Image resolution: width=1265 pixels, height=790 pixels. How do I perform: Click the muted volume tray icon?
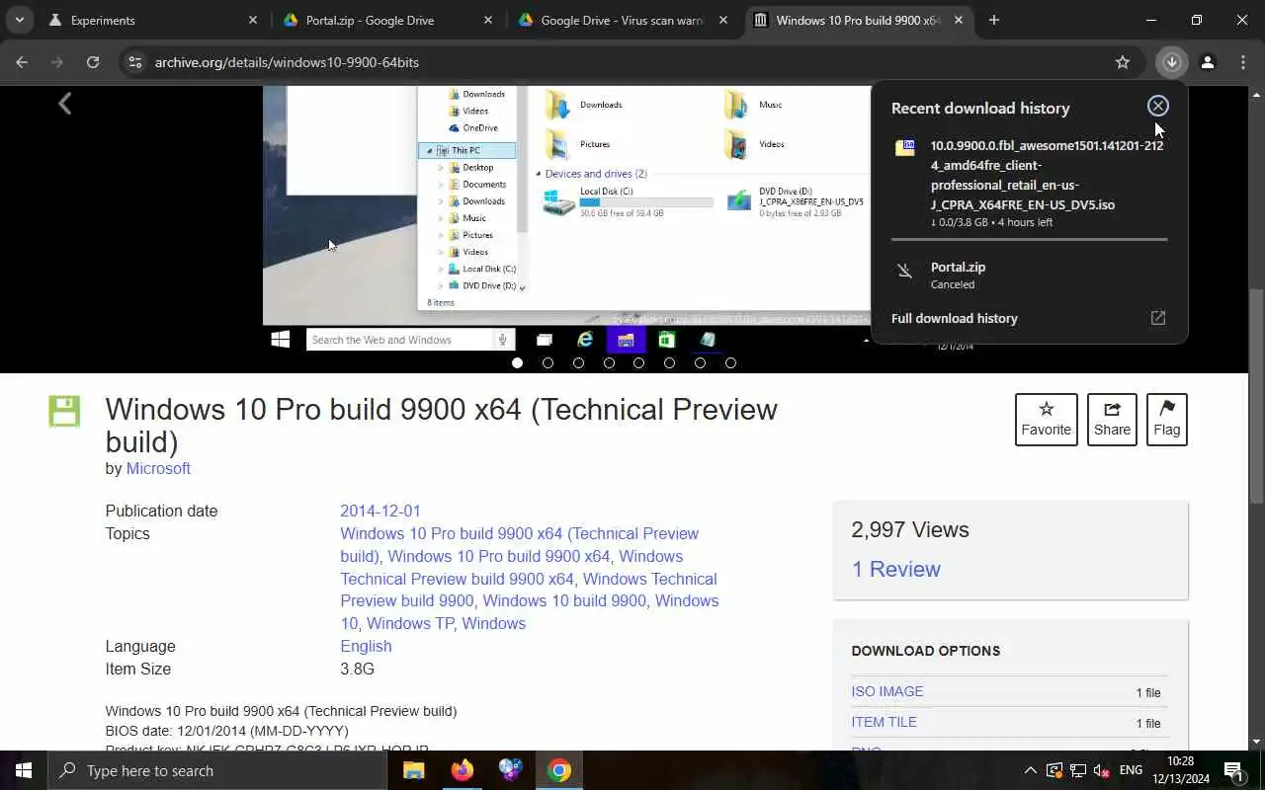click(x=1101, y=770)
